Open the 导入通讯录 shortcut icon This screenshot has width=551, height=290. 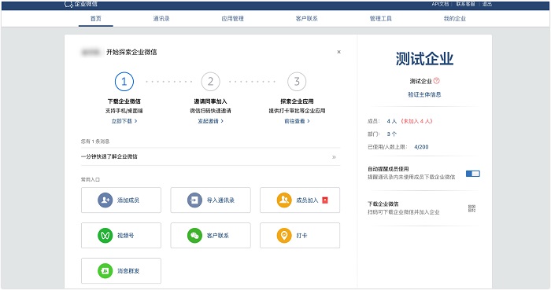click(x=194, y=200)
